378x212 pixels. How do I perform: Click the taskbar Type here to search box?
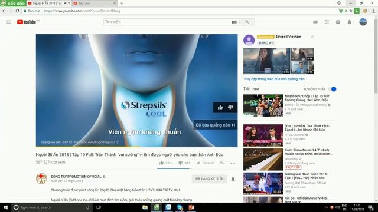52,207
